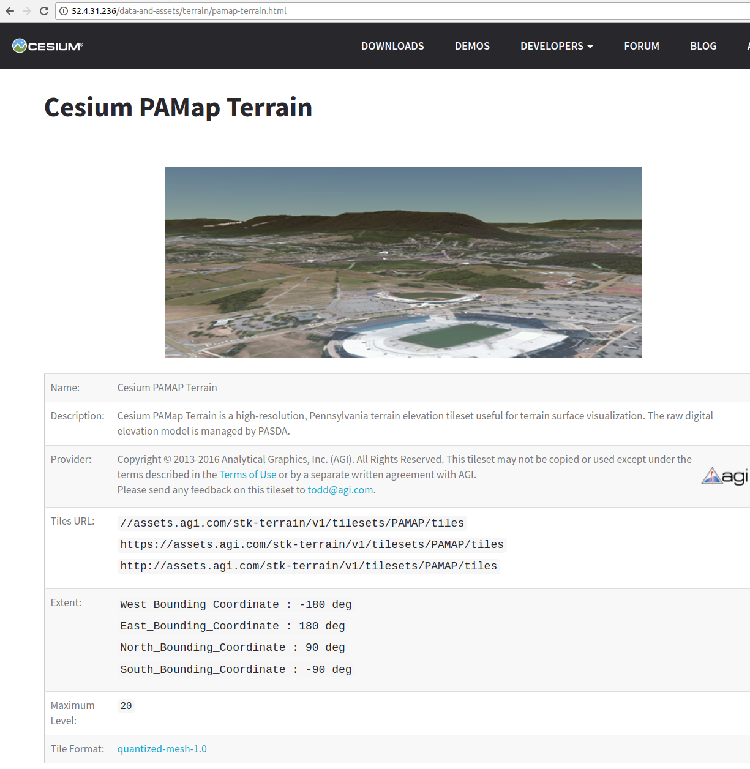The width and height of the screenshot is (750, 769).
Task: Open the site information icon in the address bar
Action: click(x=64, y=11)
